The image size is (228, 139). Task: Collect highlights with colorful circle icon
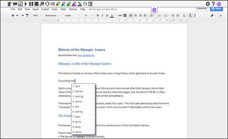(x=85, y=4)
